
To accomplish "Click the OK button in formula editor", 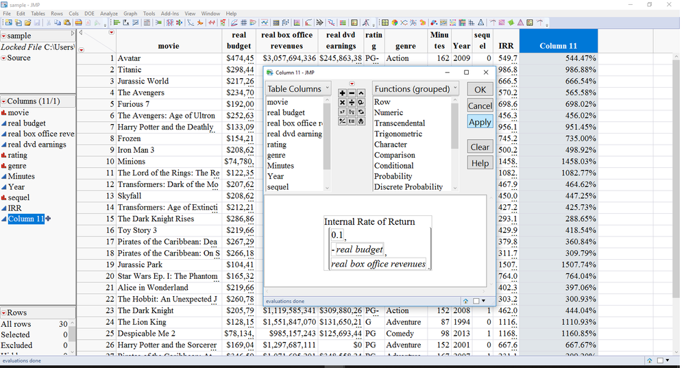I will pos(480,89).
